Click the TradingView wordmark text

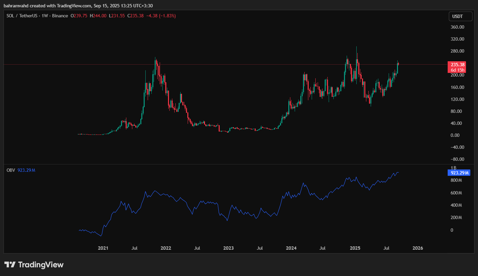pyautogui.click(x=41, y=265)
